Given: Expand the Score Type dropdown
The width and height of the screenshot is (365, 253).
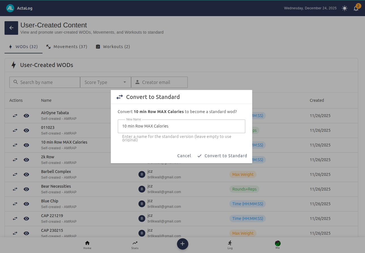Looking at the screenshot, I should tap(105, 82).
